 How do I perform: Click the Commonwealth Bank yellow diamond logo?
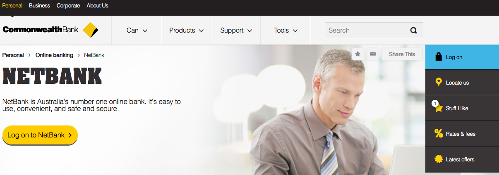[91, 30]
